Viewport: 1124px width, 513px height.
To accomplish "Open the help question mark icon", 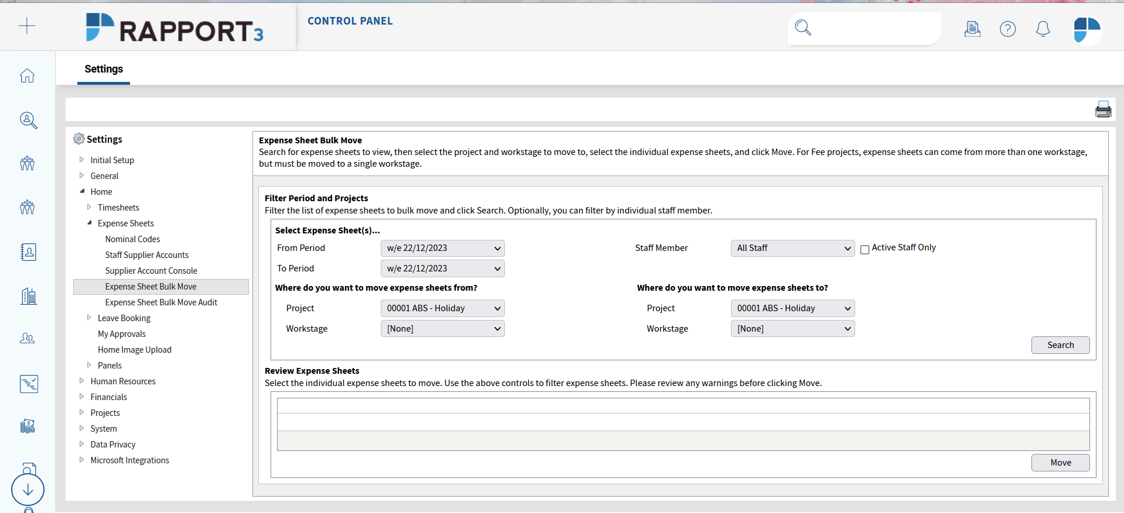I will click(1007, 29).
